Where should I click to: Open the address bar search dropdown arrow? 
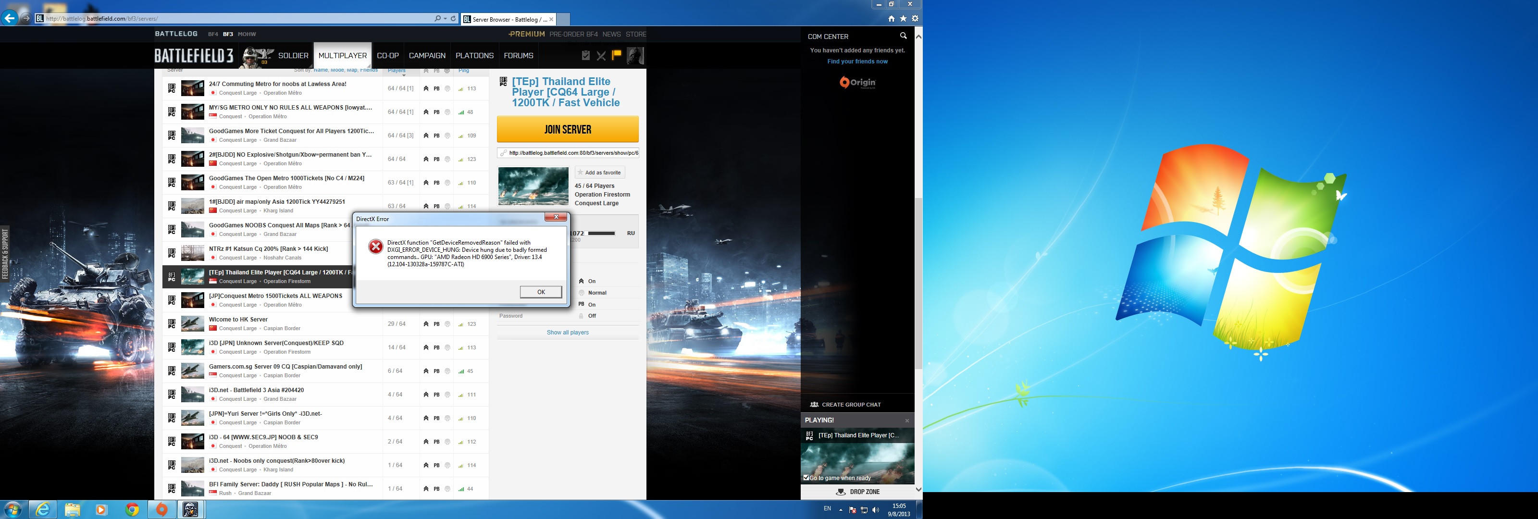(446, 19)
